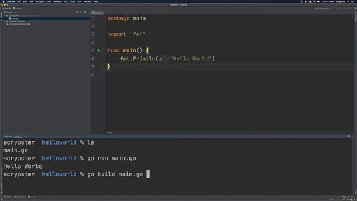Screen dimensions: 357x201
Task: Click the Search Everywhere magnifier icon
Action: point(355,8)
